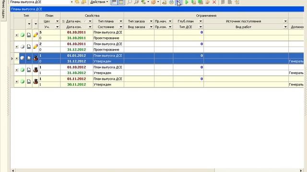This screenshot has width=307, height=172.
Task: Select the date cell 31.10.2012
Action: coord(77,73)
